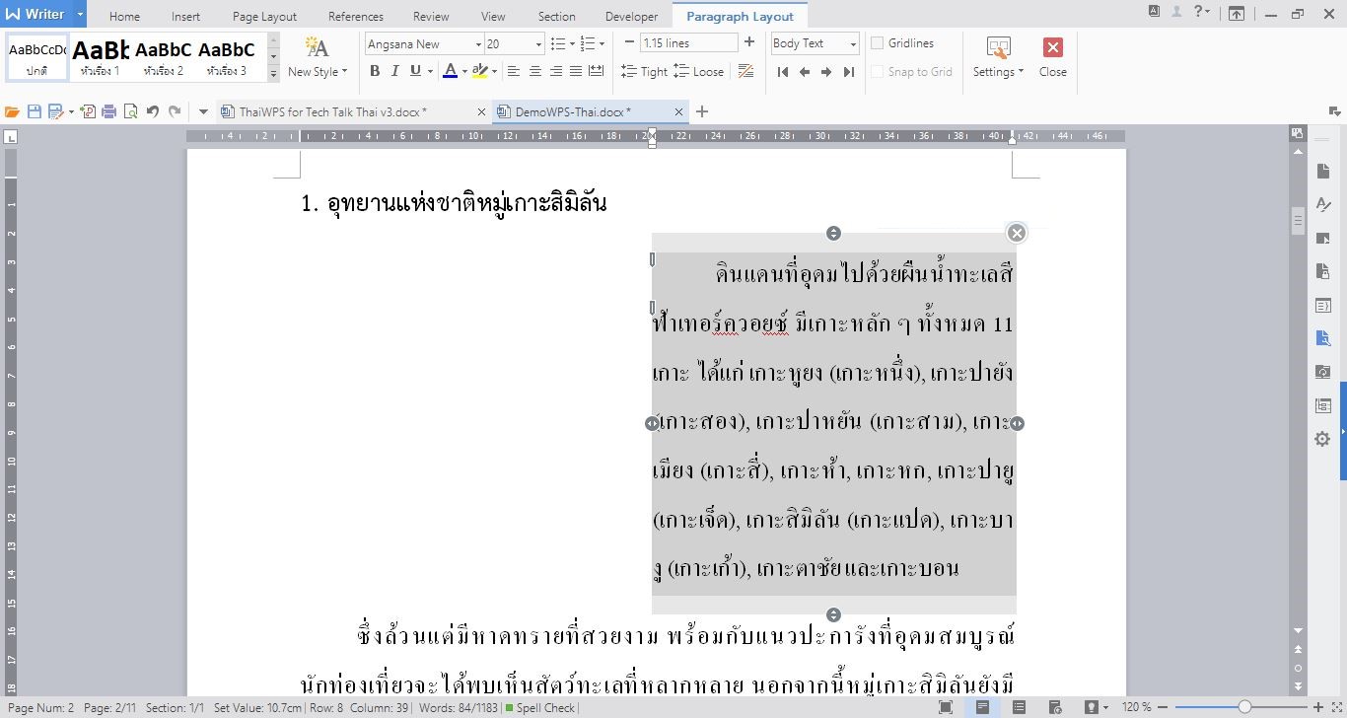Switch to the Page Layout tab

pos(264,17)
